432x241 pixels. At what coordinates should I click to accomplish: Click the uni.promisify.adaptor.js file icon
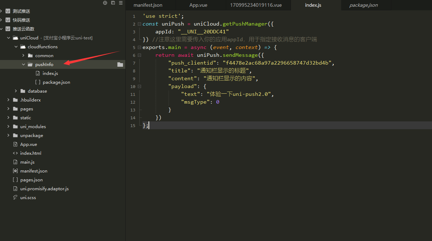tap(15, 189)
